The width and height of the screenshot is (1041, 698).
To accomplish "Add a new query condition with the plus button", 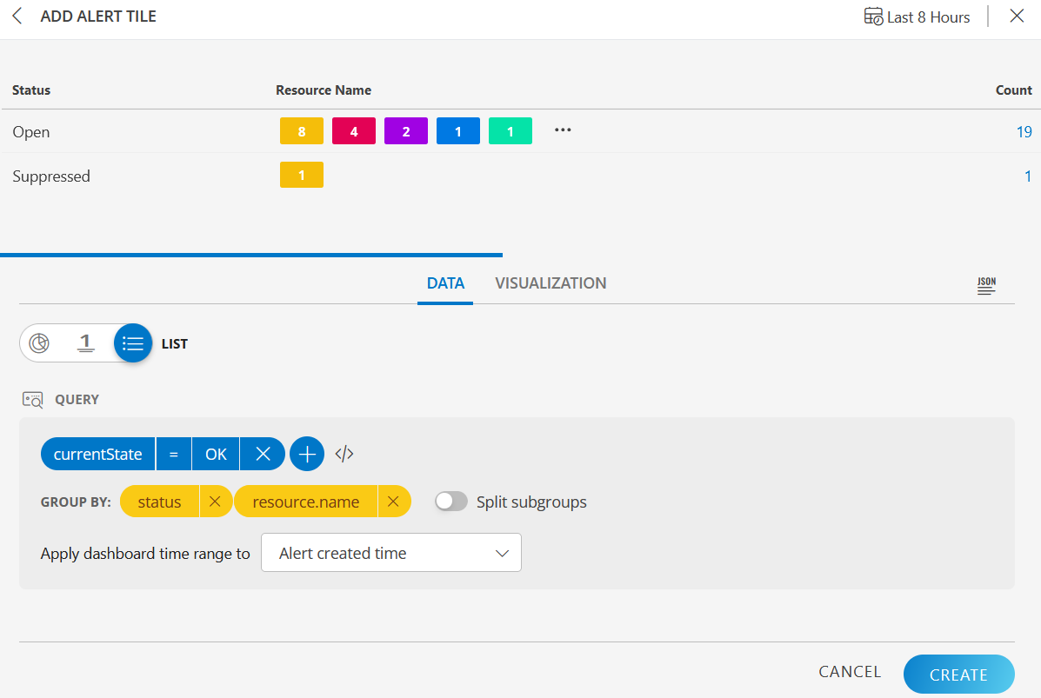I will click(307, 453).
